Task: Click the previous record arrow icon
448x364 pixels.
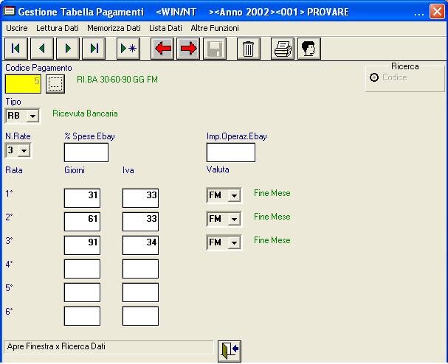Action: (x=41, y=49)
